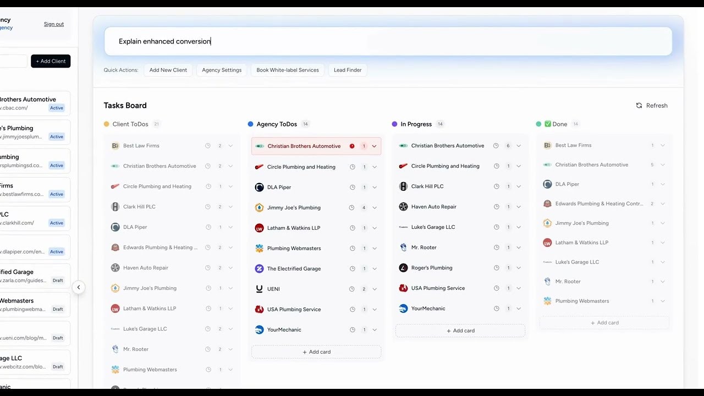Screen dimensions: 704x396
Task: Click the Roger's Plumbing logo icon
Action: coord(404,268)
